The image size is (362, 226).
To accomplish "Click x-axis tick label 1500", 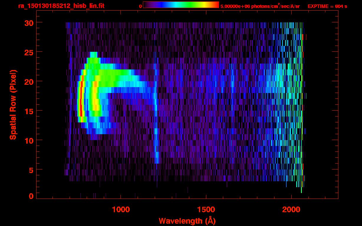I will pos(206,210).
